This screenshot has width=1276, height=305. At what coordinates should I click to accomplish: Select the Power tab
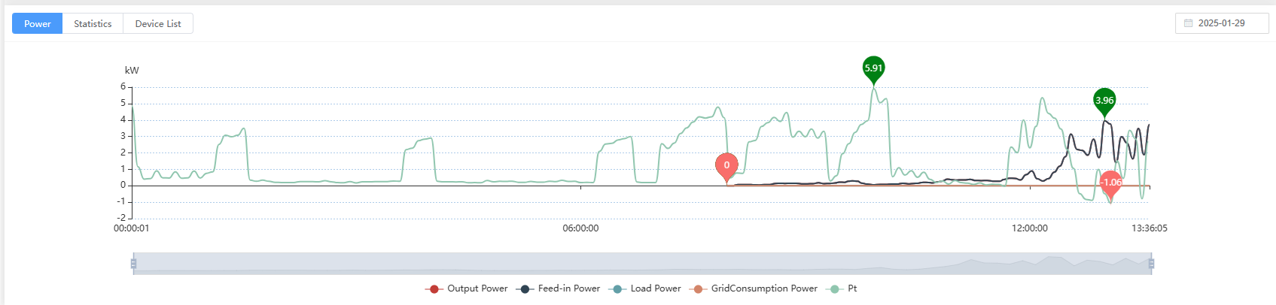(38, 24)
